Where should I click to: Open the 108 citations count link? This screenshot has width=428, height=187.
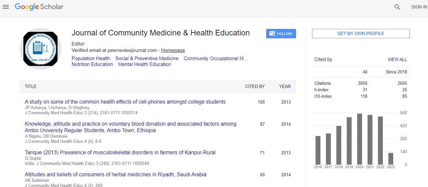pyautogui.click(x=261, y=102)
